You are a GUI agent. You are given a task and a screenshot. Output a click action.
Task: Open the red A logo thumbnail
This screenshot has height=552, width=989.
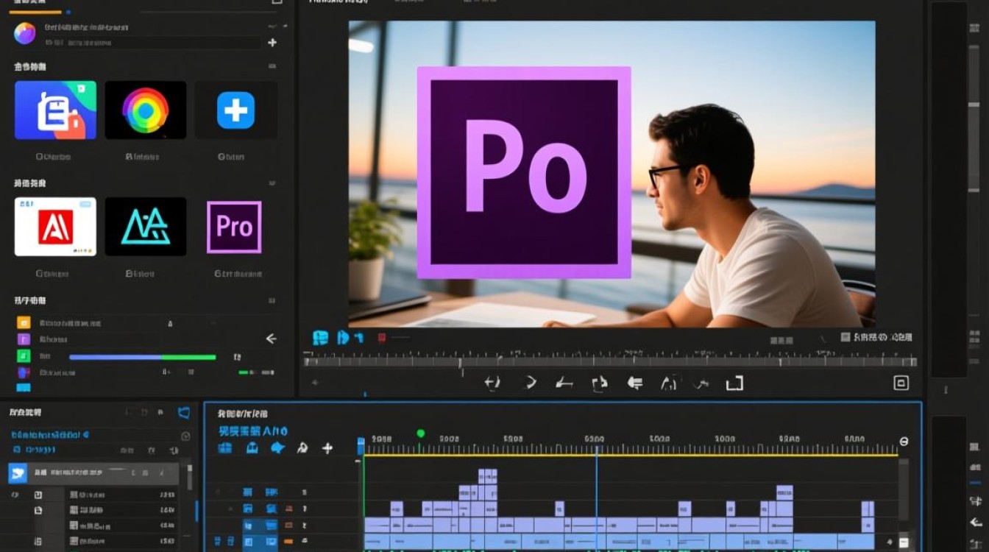pos(55,227)
